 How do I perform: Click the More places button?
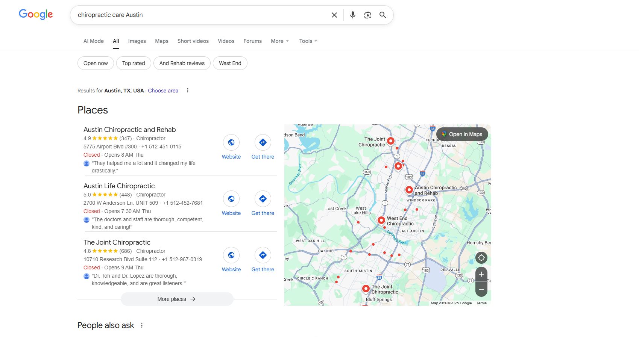[177, 299]
